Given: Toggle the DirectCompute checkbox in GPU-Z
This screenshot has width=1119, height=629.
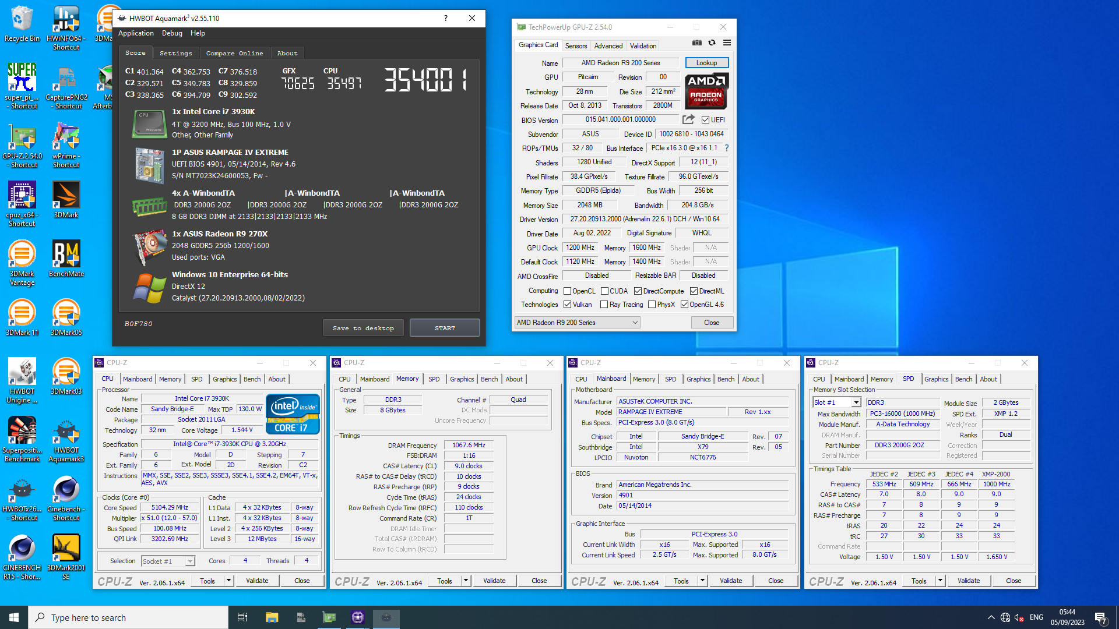Looking at the screenshot, I should point(638,291).
